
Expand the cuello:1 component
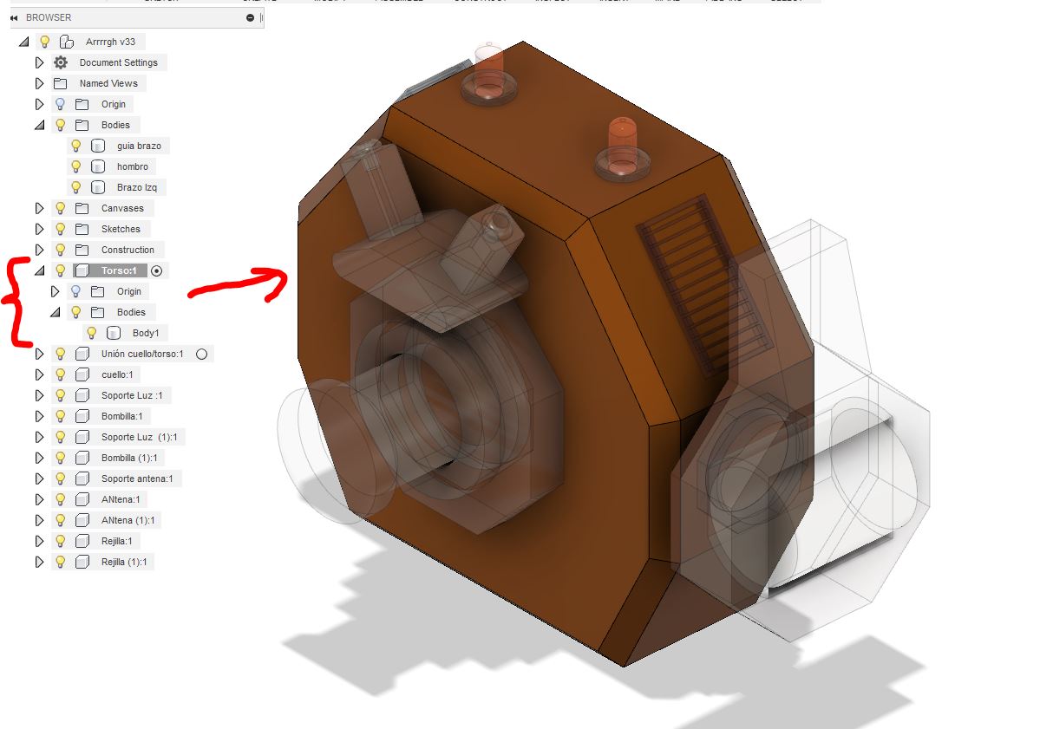[39, 374]
